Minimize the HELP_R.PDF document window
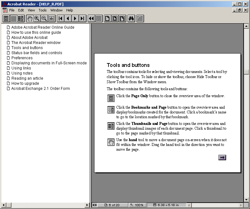 tap(234, 10)
